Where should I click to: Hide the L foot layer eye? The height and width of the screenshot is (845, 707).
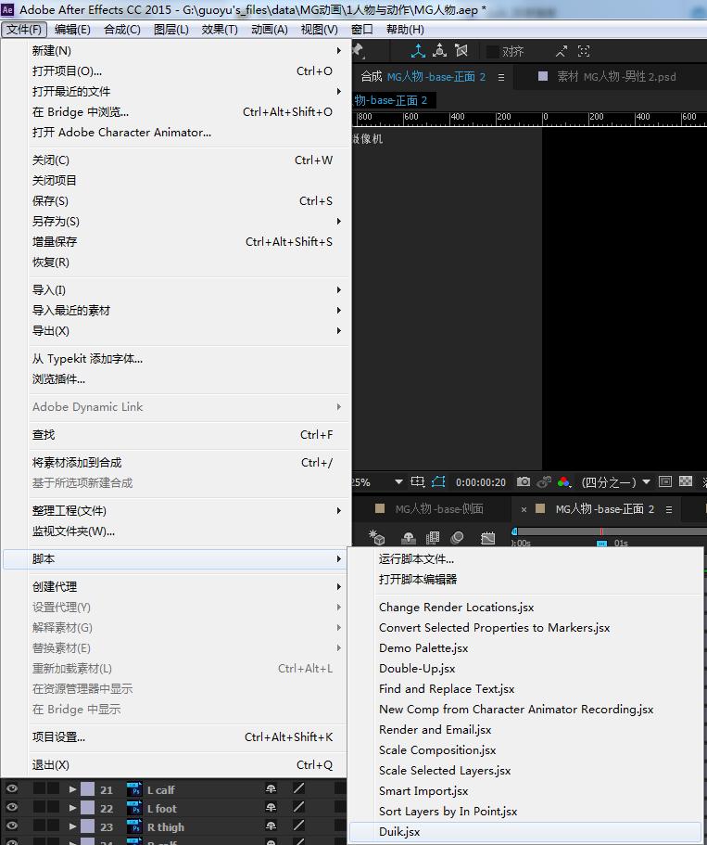(12, 807)
